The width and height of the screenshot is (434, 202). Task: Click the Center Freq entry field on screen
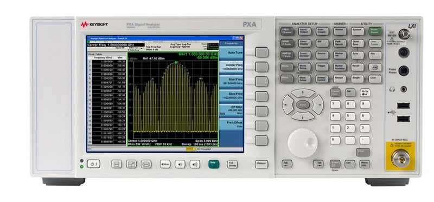[x=116, y=45]
